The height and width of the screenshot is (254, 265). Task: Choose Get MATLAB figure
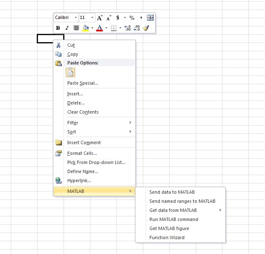tap(180, 228)
